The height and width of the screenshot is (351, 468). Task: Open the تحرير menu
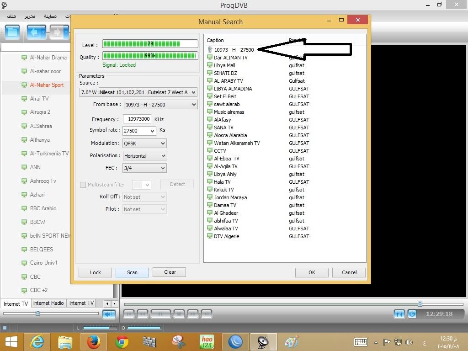point(30,16)
